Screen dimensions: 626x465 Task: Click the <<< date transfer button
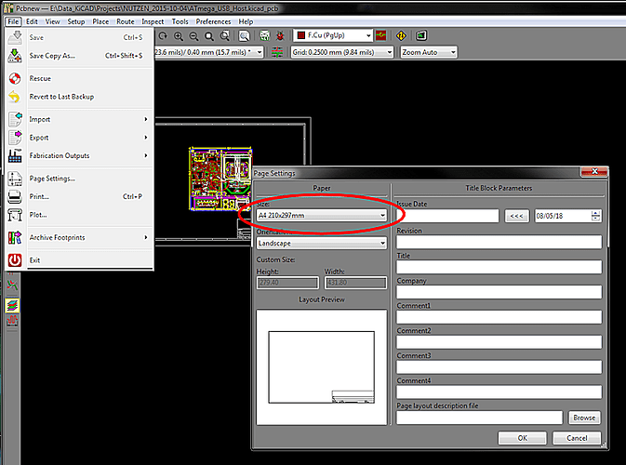(516, 216)
